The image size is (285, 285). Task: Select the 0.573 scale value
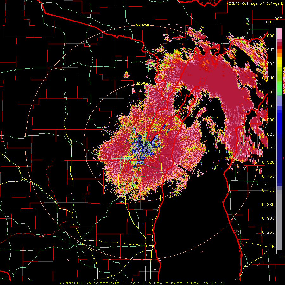coord(268,148)
